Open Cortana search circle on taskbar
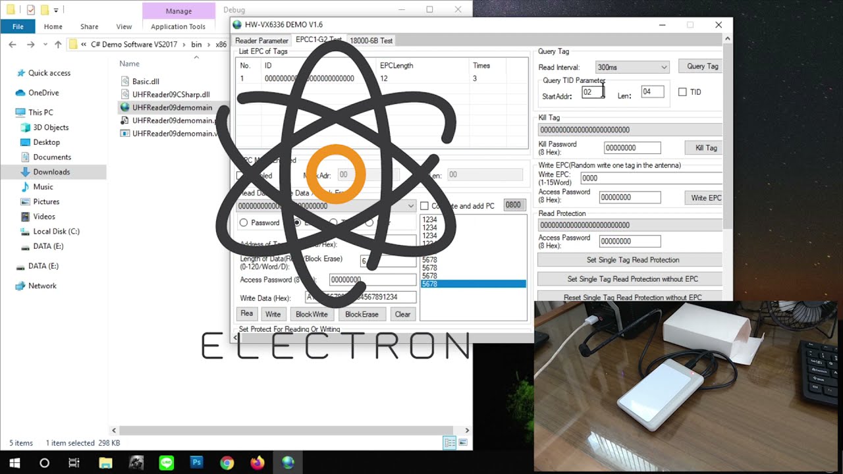The image size is (843, 474). (44, 463)
